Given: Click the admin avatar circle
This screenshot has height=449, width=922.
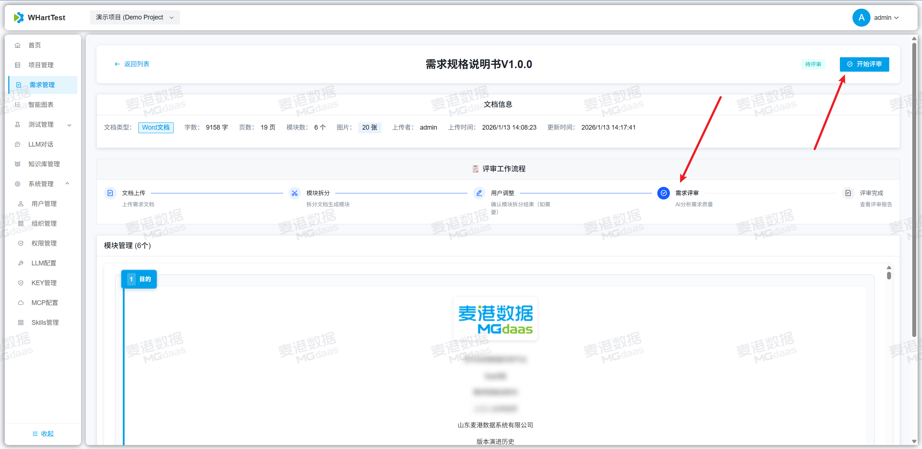Looking at the screenshot, I should tap(861, 17).
